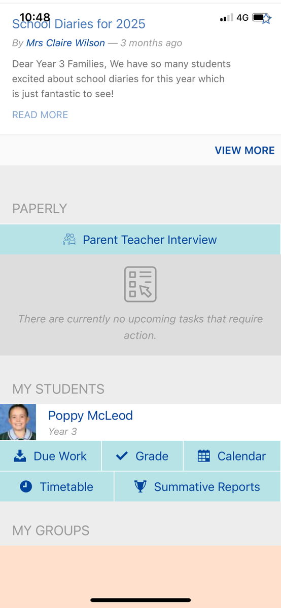Tap the star bookmark icon at top right
The height and width of the screenshot is (608, 281).
point(266,19)
